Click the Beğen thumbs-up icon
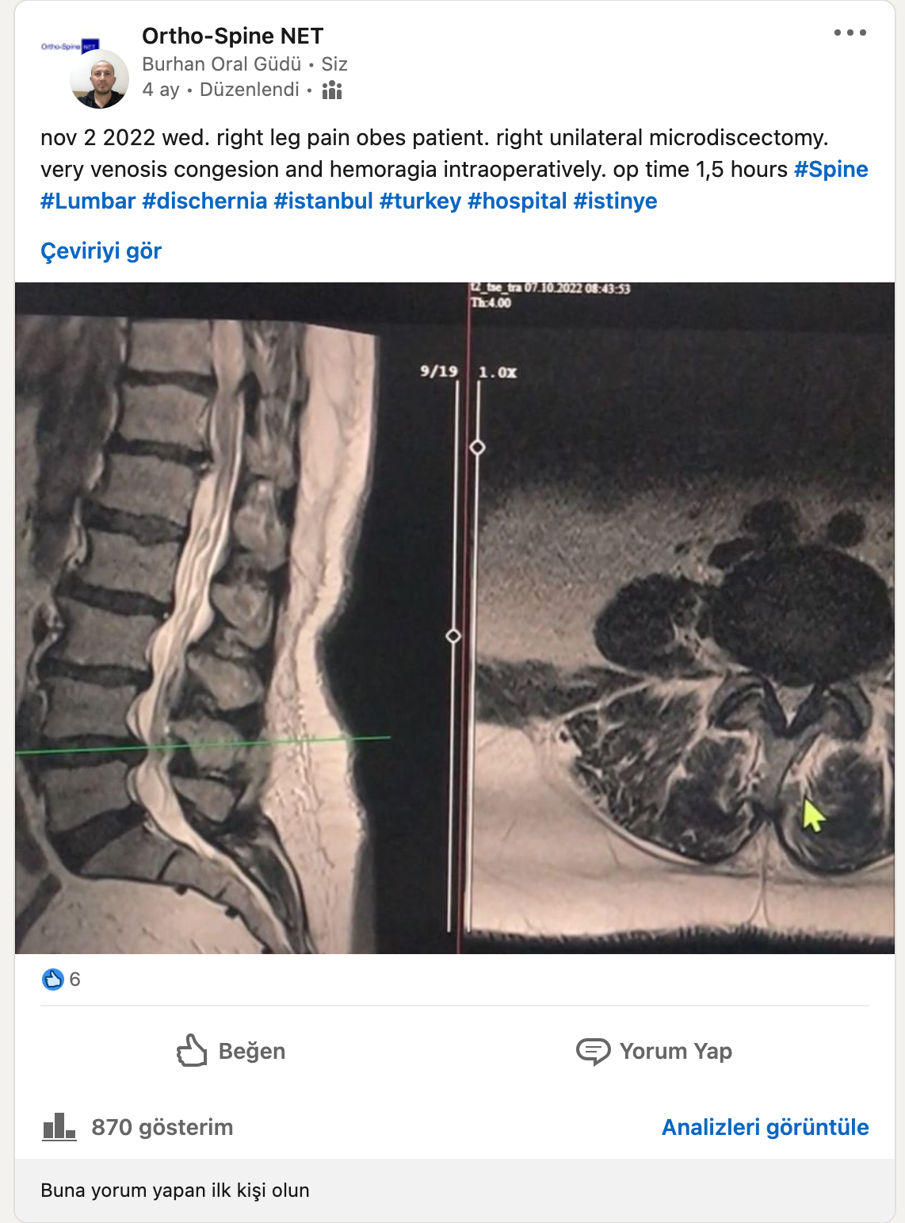905x1223 pixels. pos(192,1050)
